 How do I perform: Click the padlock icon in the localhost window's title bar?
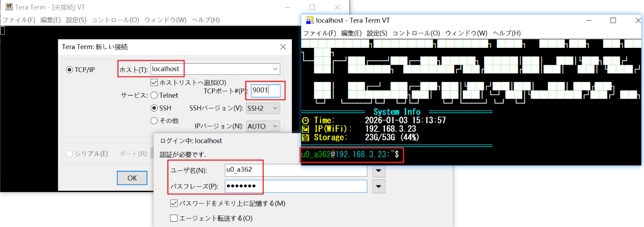pyautogui.click(x=309, y=20)
